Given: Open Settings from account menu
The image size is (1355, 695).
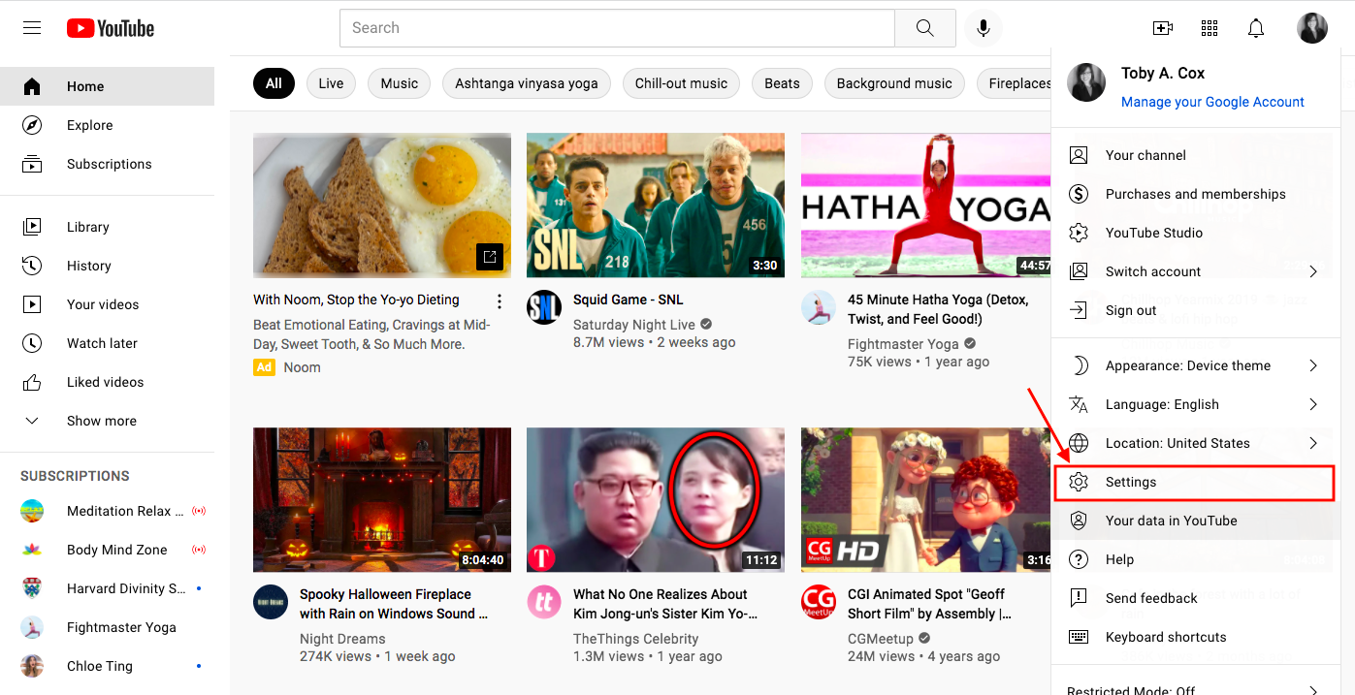Looking at the screenshot, I should pyautogui.click(x=1194, y=482).
